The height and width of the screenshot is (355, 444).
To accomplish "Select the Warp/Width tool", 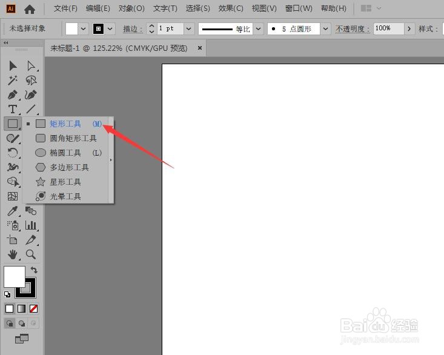I will (x=13, y=167).
